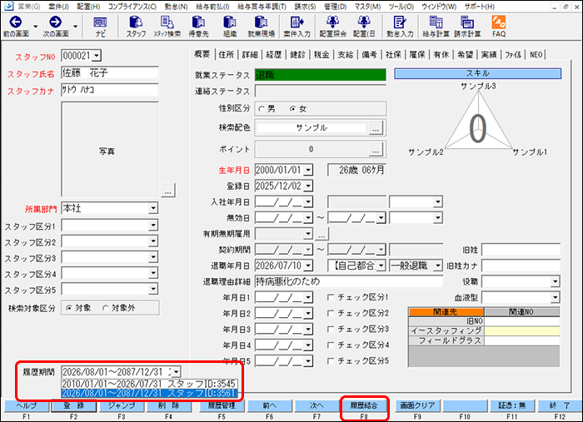Switch to the 住所 tab
583x422 pixels.
[x=226, y=55]
